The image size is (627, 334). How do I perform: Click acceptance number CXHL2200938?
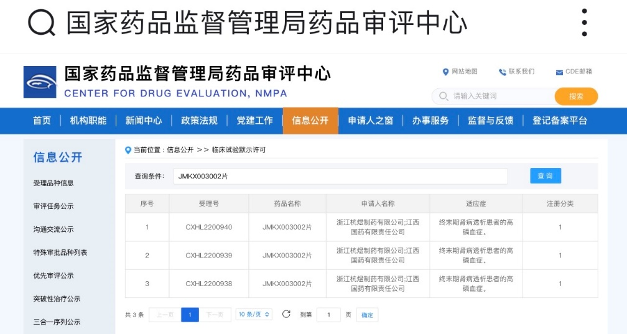(x=209, y=284)
